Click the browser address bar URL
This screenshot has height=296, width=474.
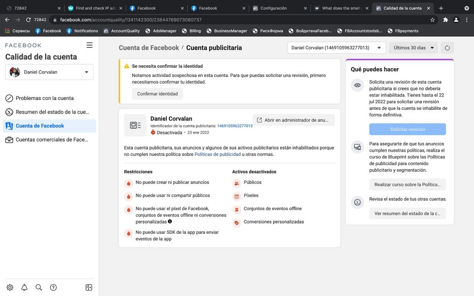tap(131, 20)
